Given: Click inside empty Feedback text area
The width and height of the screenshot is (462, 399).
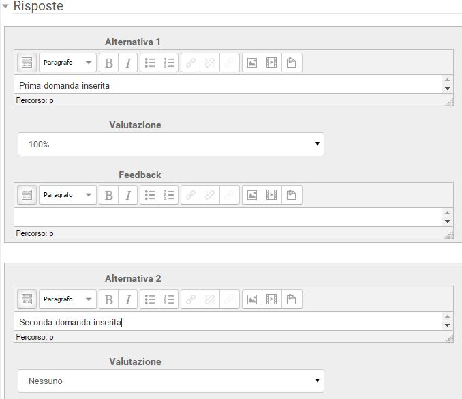Looking at the screenshot, I should [228, 217].
